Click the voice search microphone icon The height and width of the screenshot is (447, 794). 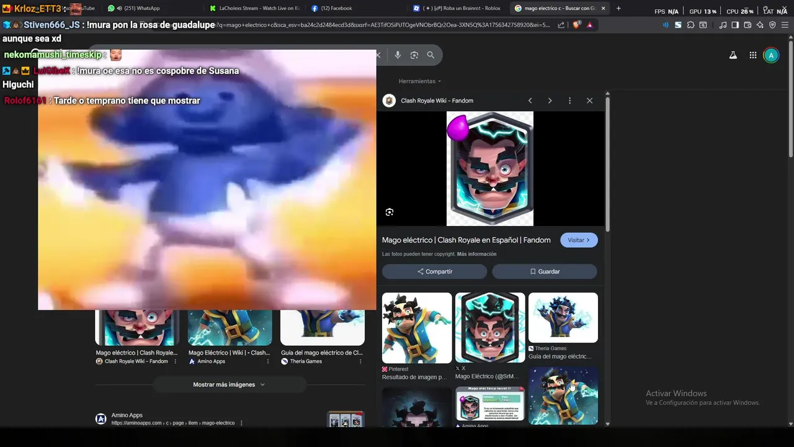tap(398, 55)
